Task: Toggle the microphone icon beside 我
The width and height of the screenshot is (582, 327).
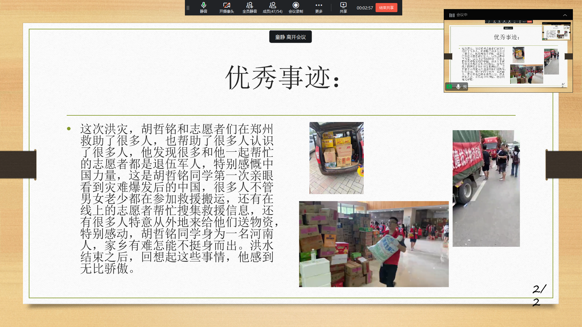Action: [x=458, y=87]
